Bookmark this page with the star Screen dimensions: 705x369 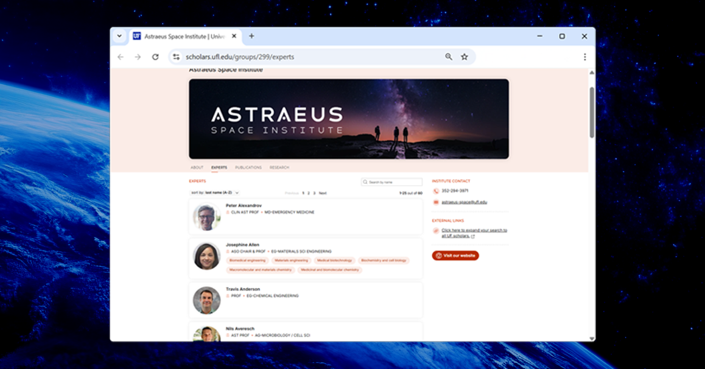[465, 57]
